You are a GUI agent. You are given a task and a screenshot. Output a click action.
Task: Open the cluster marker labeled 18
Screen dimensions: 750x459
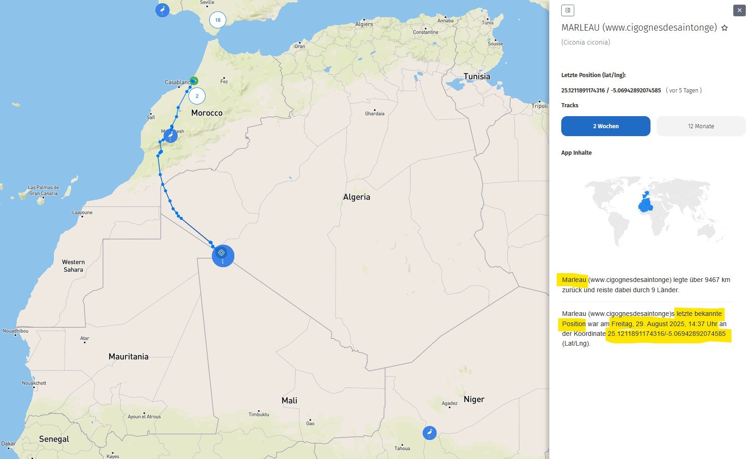218,20
